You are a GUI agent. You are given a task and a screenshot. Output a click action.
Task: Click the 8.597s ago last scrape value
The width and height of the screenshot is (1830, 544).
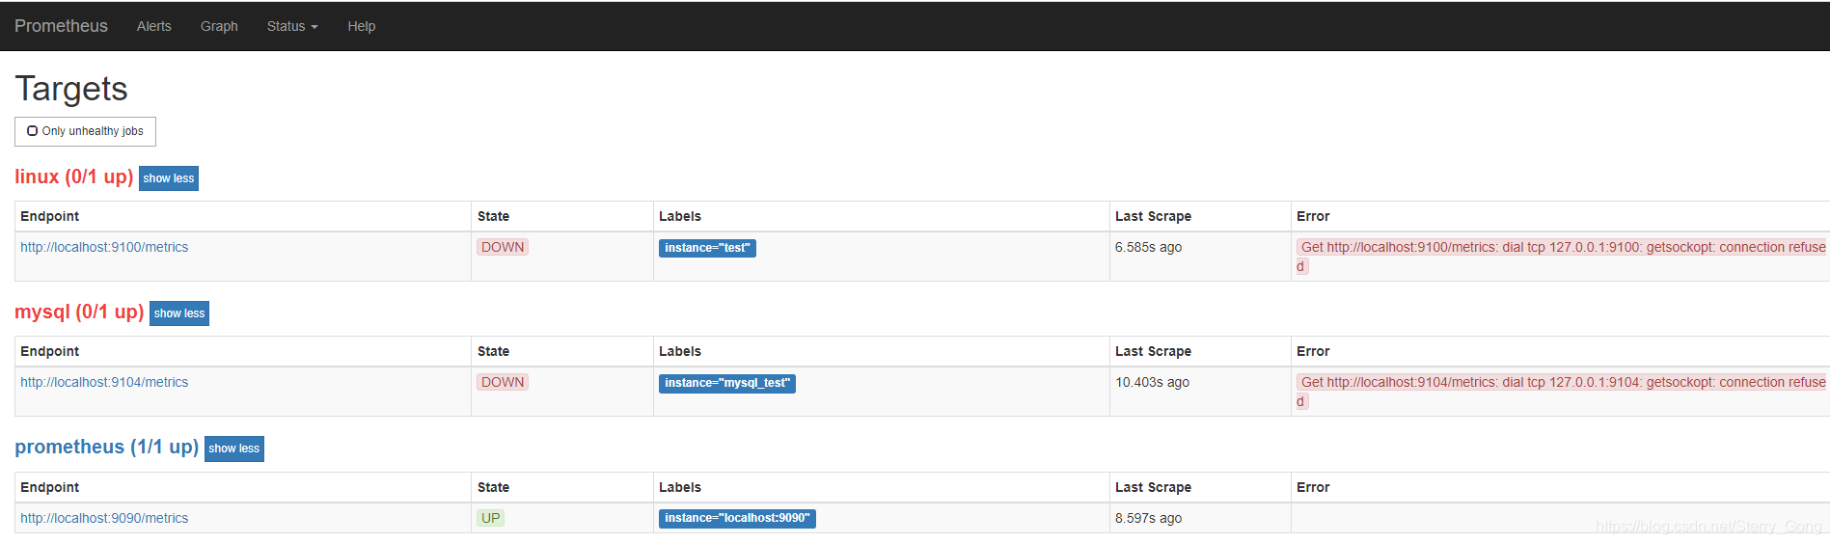pos(1148,518)
